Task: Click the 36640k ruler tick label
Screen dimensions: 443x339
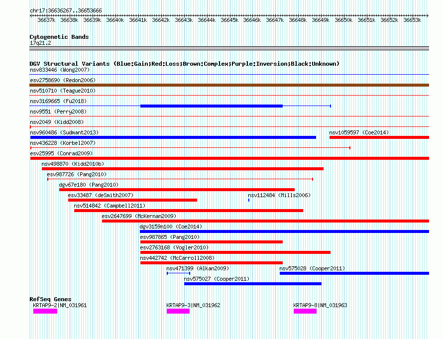Action: pos(115,20)
